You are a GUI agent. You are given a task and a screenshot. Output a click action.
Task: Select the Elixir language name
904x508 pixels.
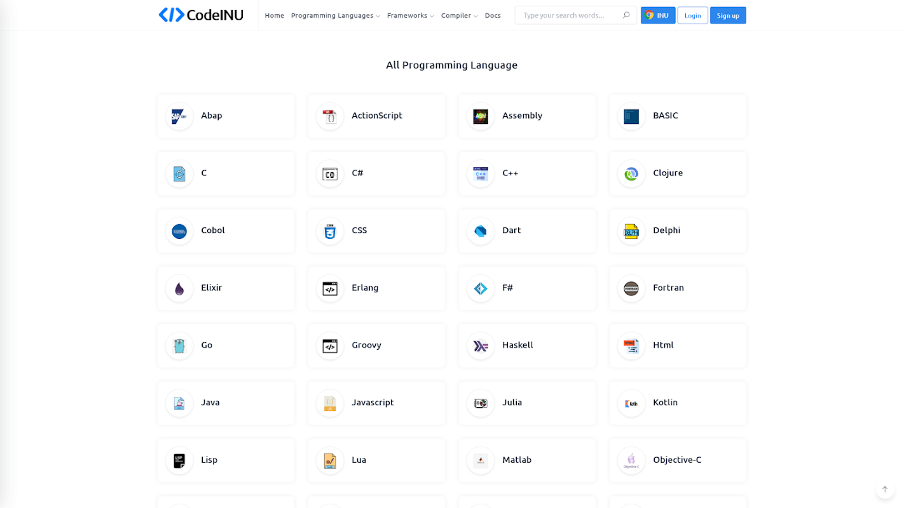click(x=212, y=288)
